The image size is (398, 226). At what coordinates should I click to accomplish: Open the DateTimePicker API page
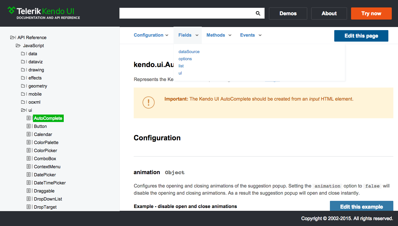click(x=50, y=183)
